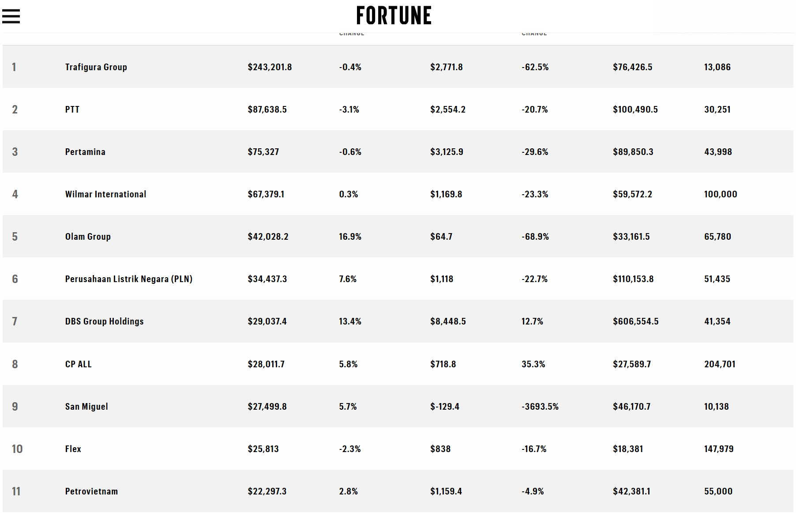Open CP ALL company link
The width and height of the screenshot is (796, 513).
[79, 364]
